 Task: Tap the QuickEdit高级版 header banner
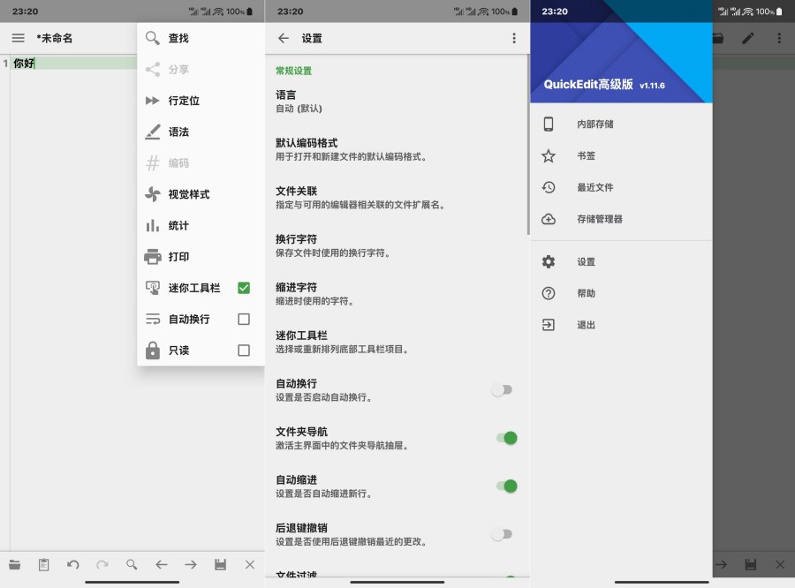[x=621, y=52]
